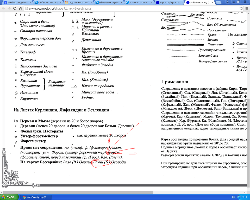Open the Chrome hamburger menu

tap(247, 8)
